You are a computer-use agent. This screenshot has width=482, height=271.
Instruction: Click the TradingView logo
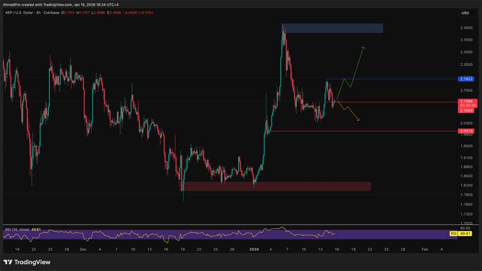click(x=27, y=262)
